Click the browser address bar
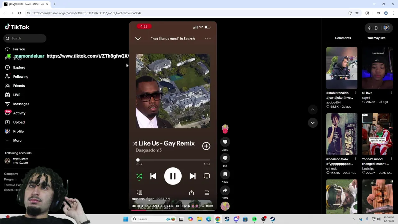This screenshot has width=398, height=224. point(187,13)
